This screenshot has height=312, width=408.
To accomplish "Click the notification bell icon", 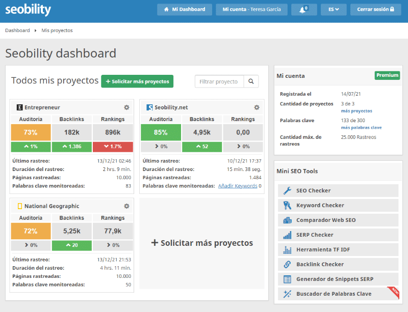I will (303, 10).
